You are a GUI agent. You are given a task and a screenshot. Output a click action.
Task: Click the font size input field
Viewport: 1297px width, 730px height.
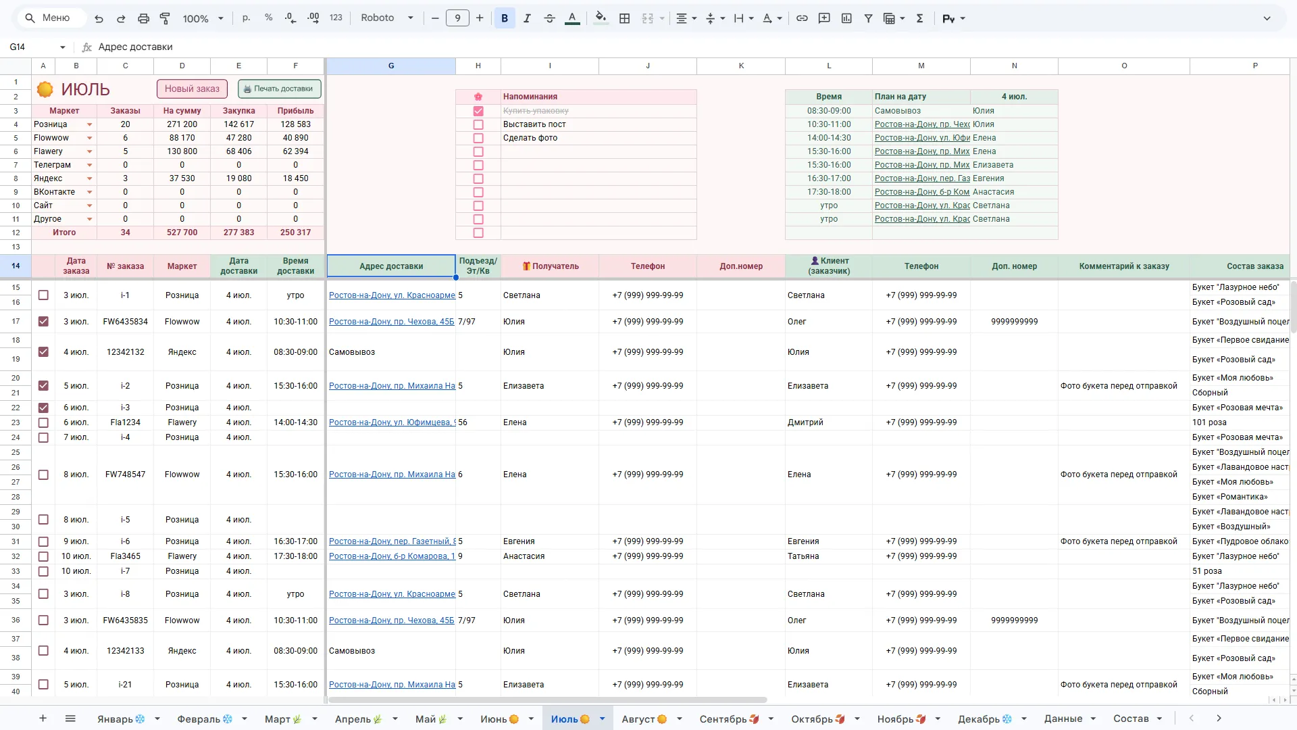pyautogui.click(x=457, y=18)
